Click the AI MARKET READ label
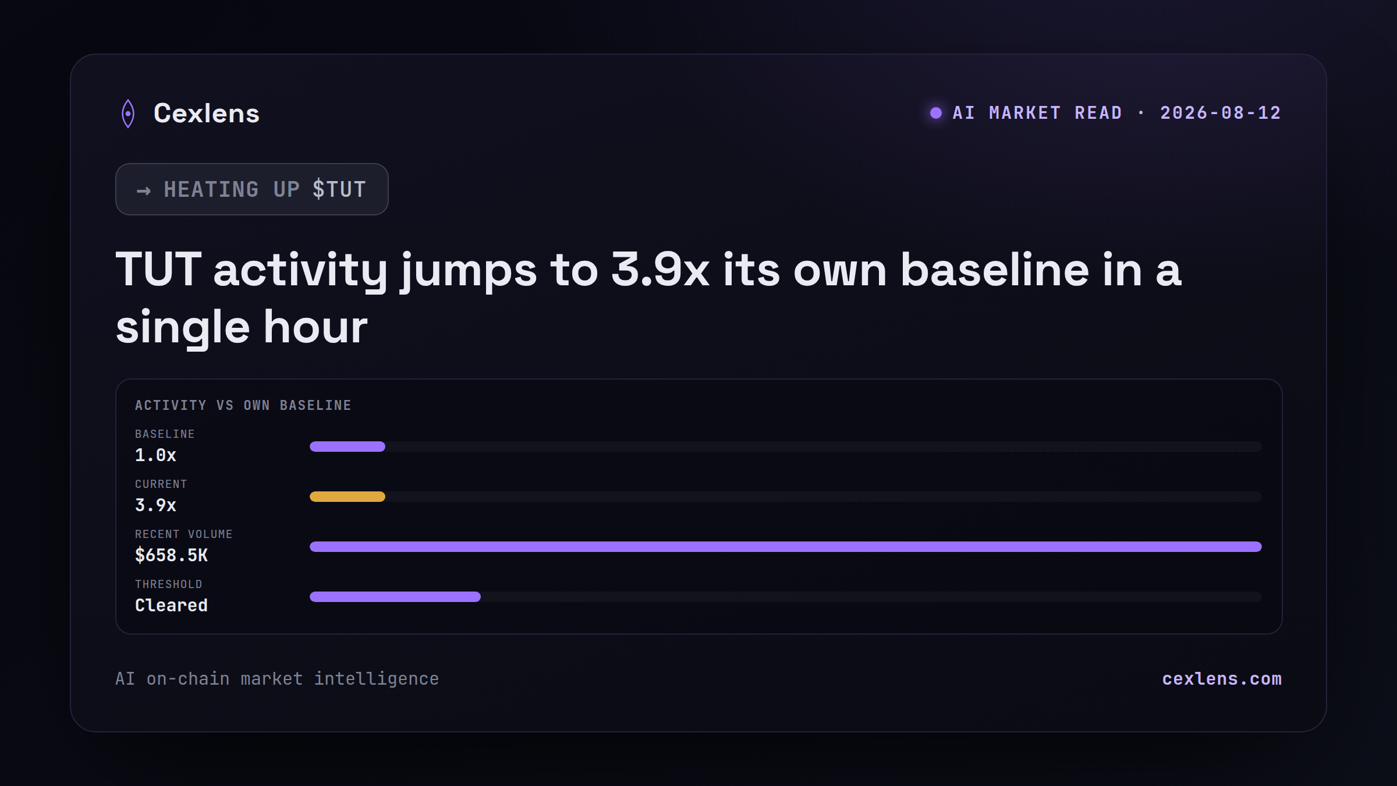This screenshot has height=786, width=1397. (1037, 113)
